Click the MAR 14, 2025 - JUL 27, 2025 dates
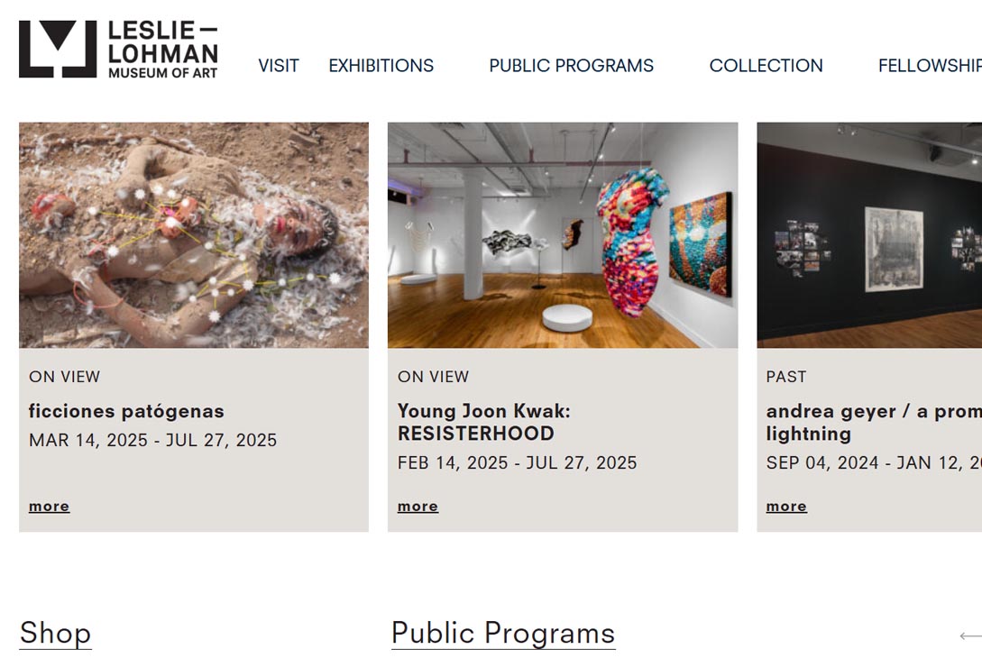 pos(152,440)
